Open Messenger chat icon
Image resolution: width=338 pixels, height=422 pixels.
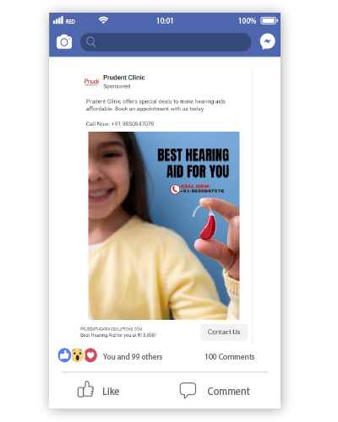[x=267, y=41]
